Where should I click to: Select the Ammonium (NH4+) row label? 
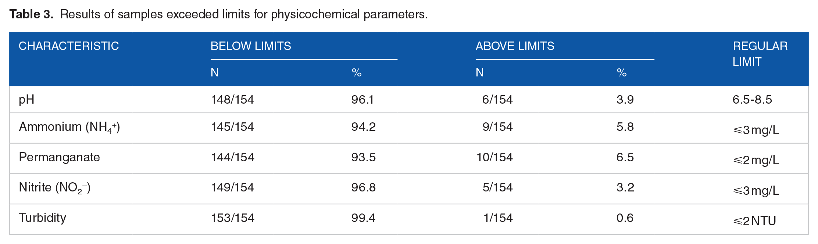coord(69,127)
